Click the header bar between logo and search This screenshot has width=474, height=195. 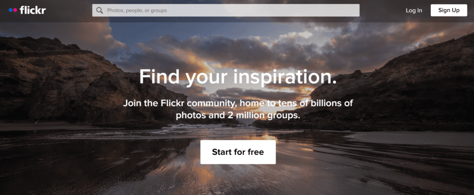[x=69, y=11]
